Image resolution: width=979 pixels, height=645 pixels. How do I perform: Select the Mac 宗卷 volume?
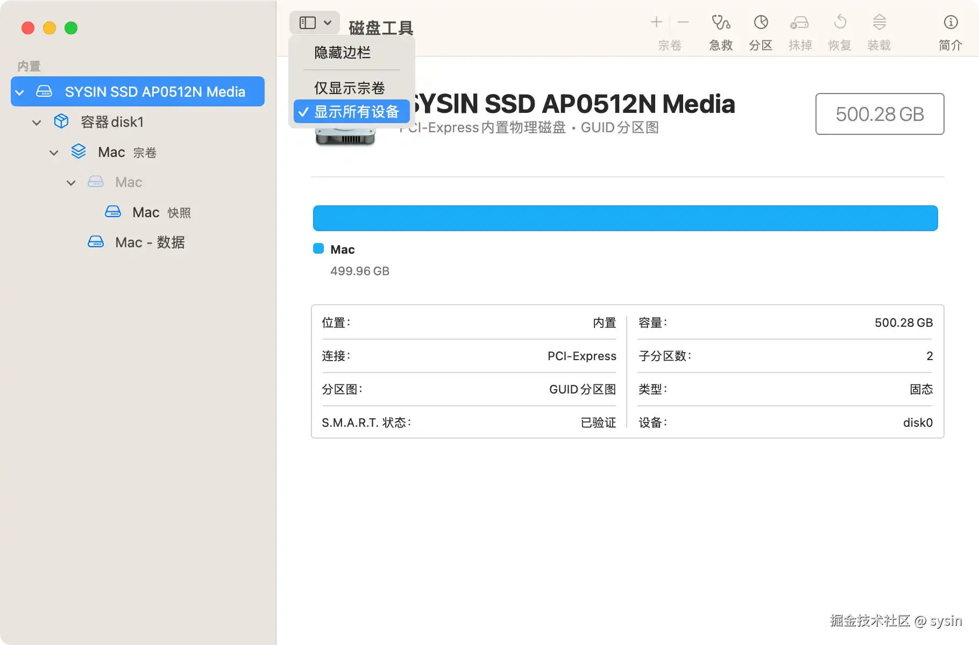click(111, 152)
